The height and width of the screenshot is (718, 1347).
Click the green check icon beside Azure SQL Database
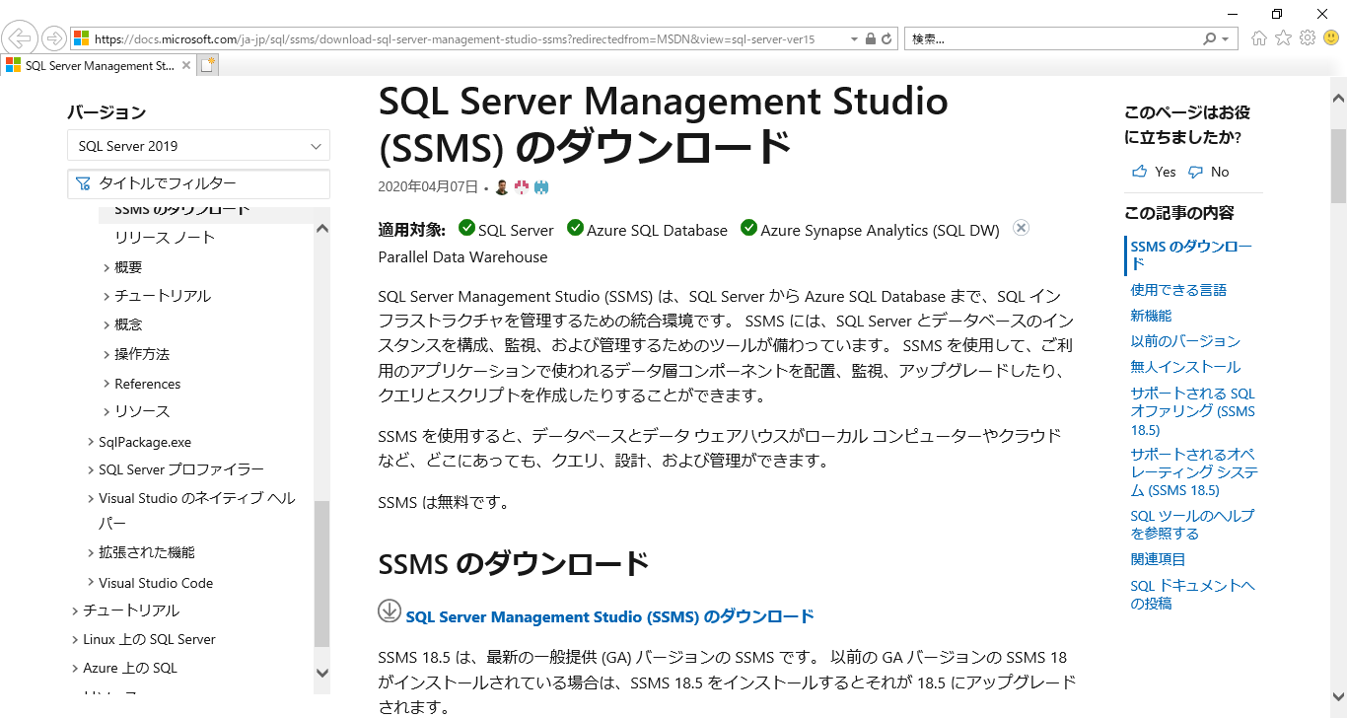(x=575, y=229)
